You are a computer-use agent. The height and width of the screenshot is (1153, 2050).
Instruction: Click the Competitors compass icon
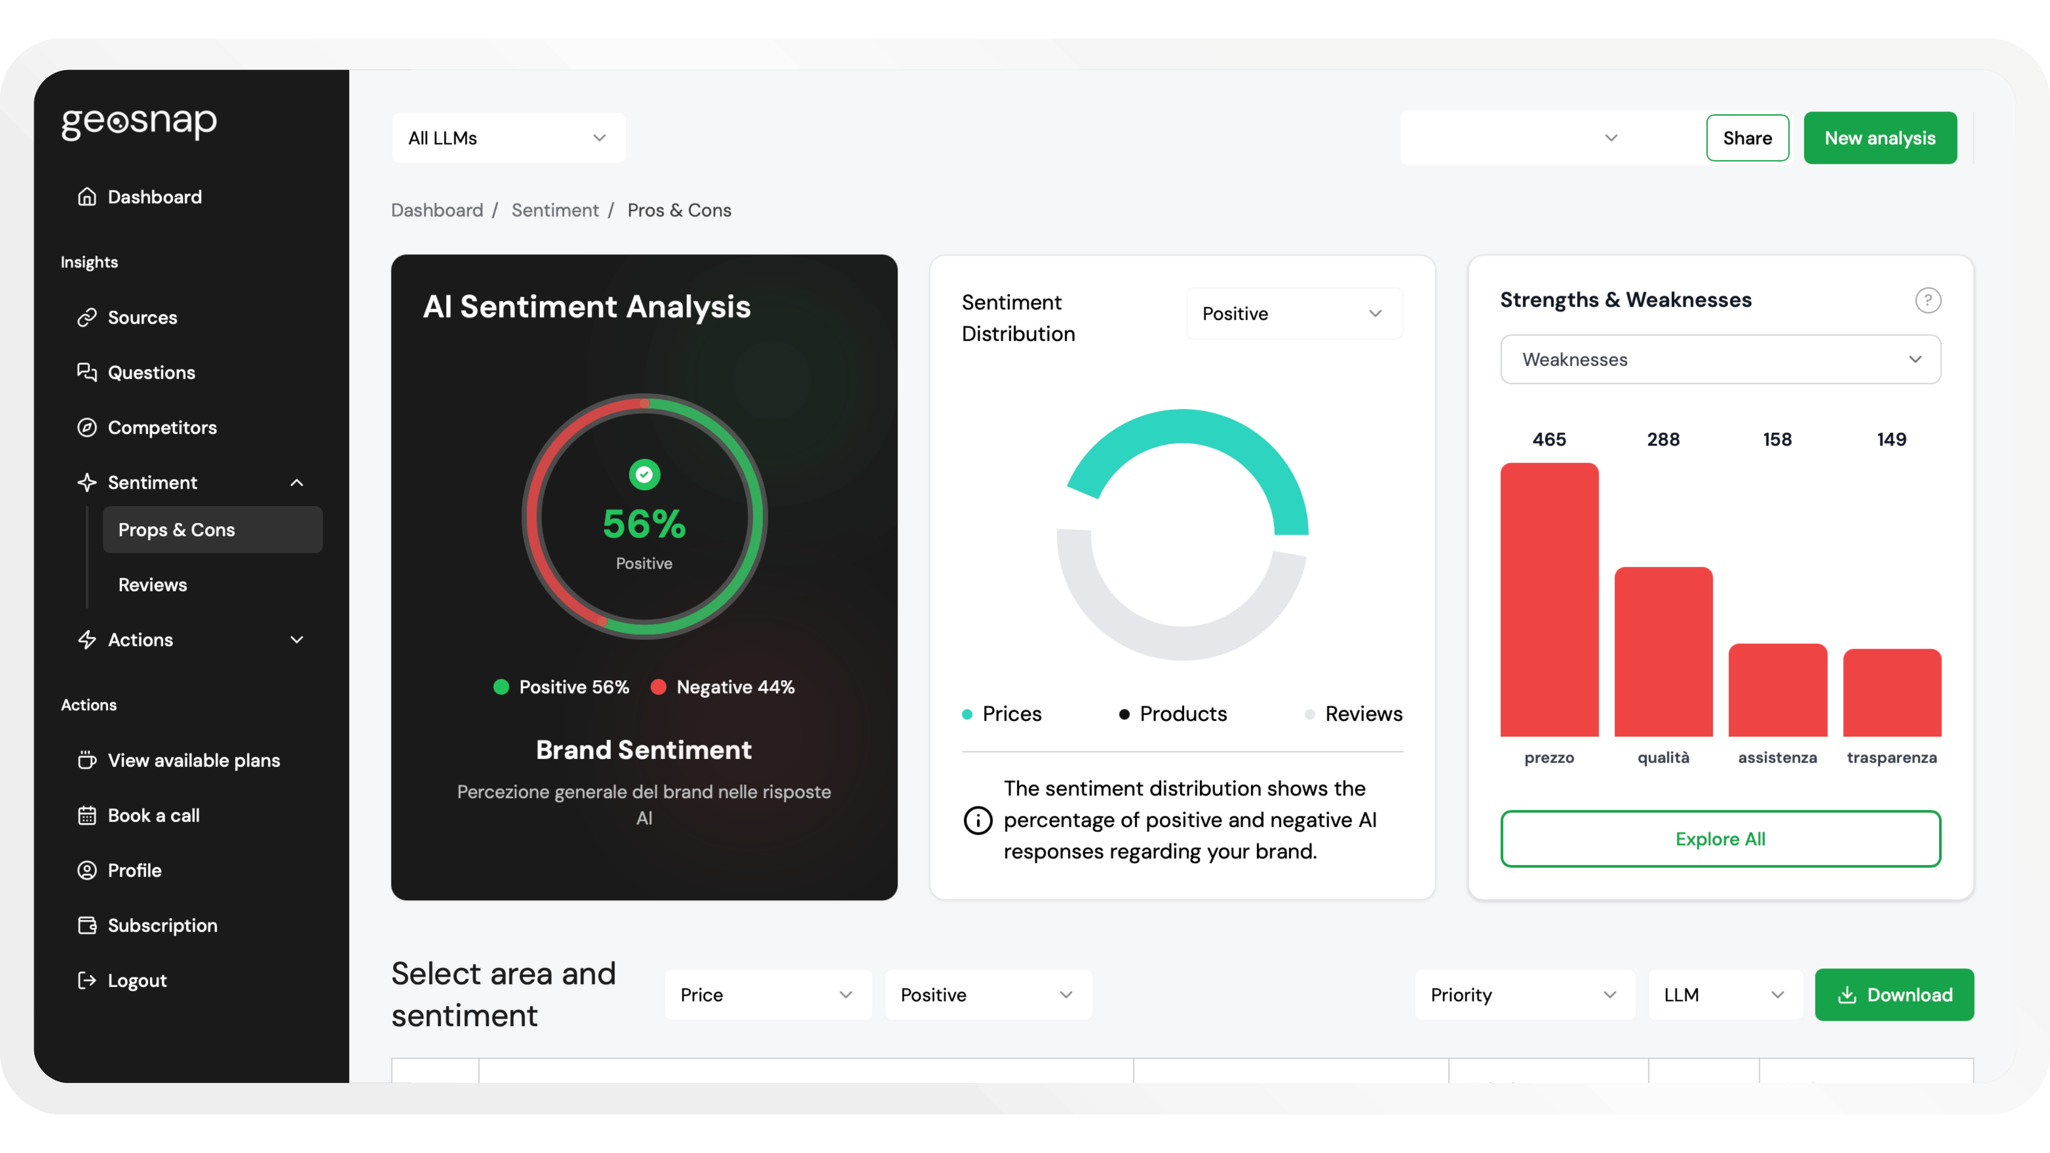coord(87,427)
